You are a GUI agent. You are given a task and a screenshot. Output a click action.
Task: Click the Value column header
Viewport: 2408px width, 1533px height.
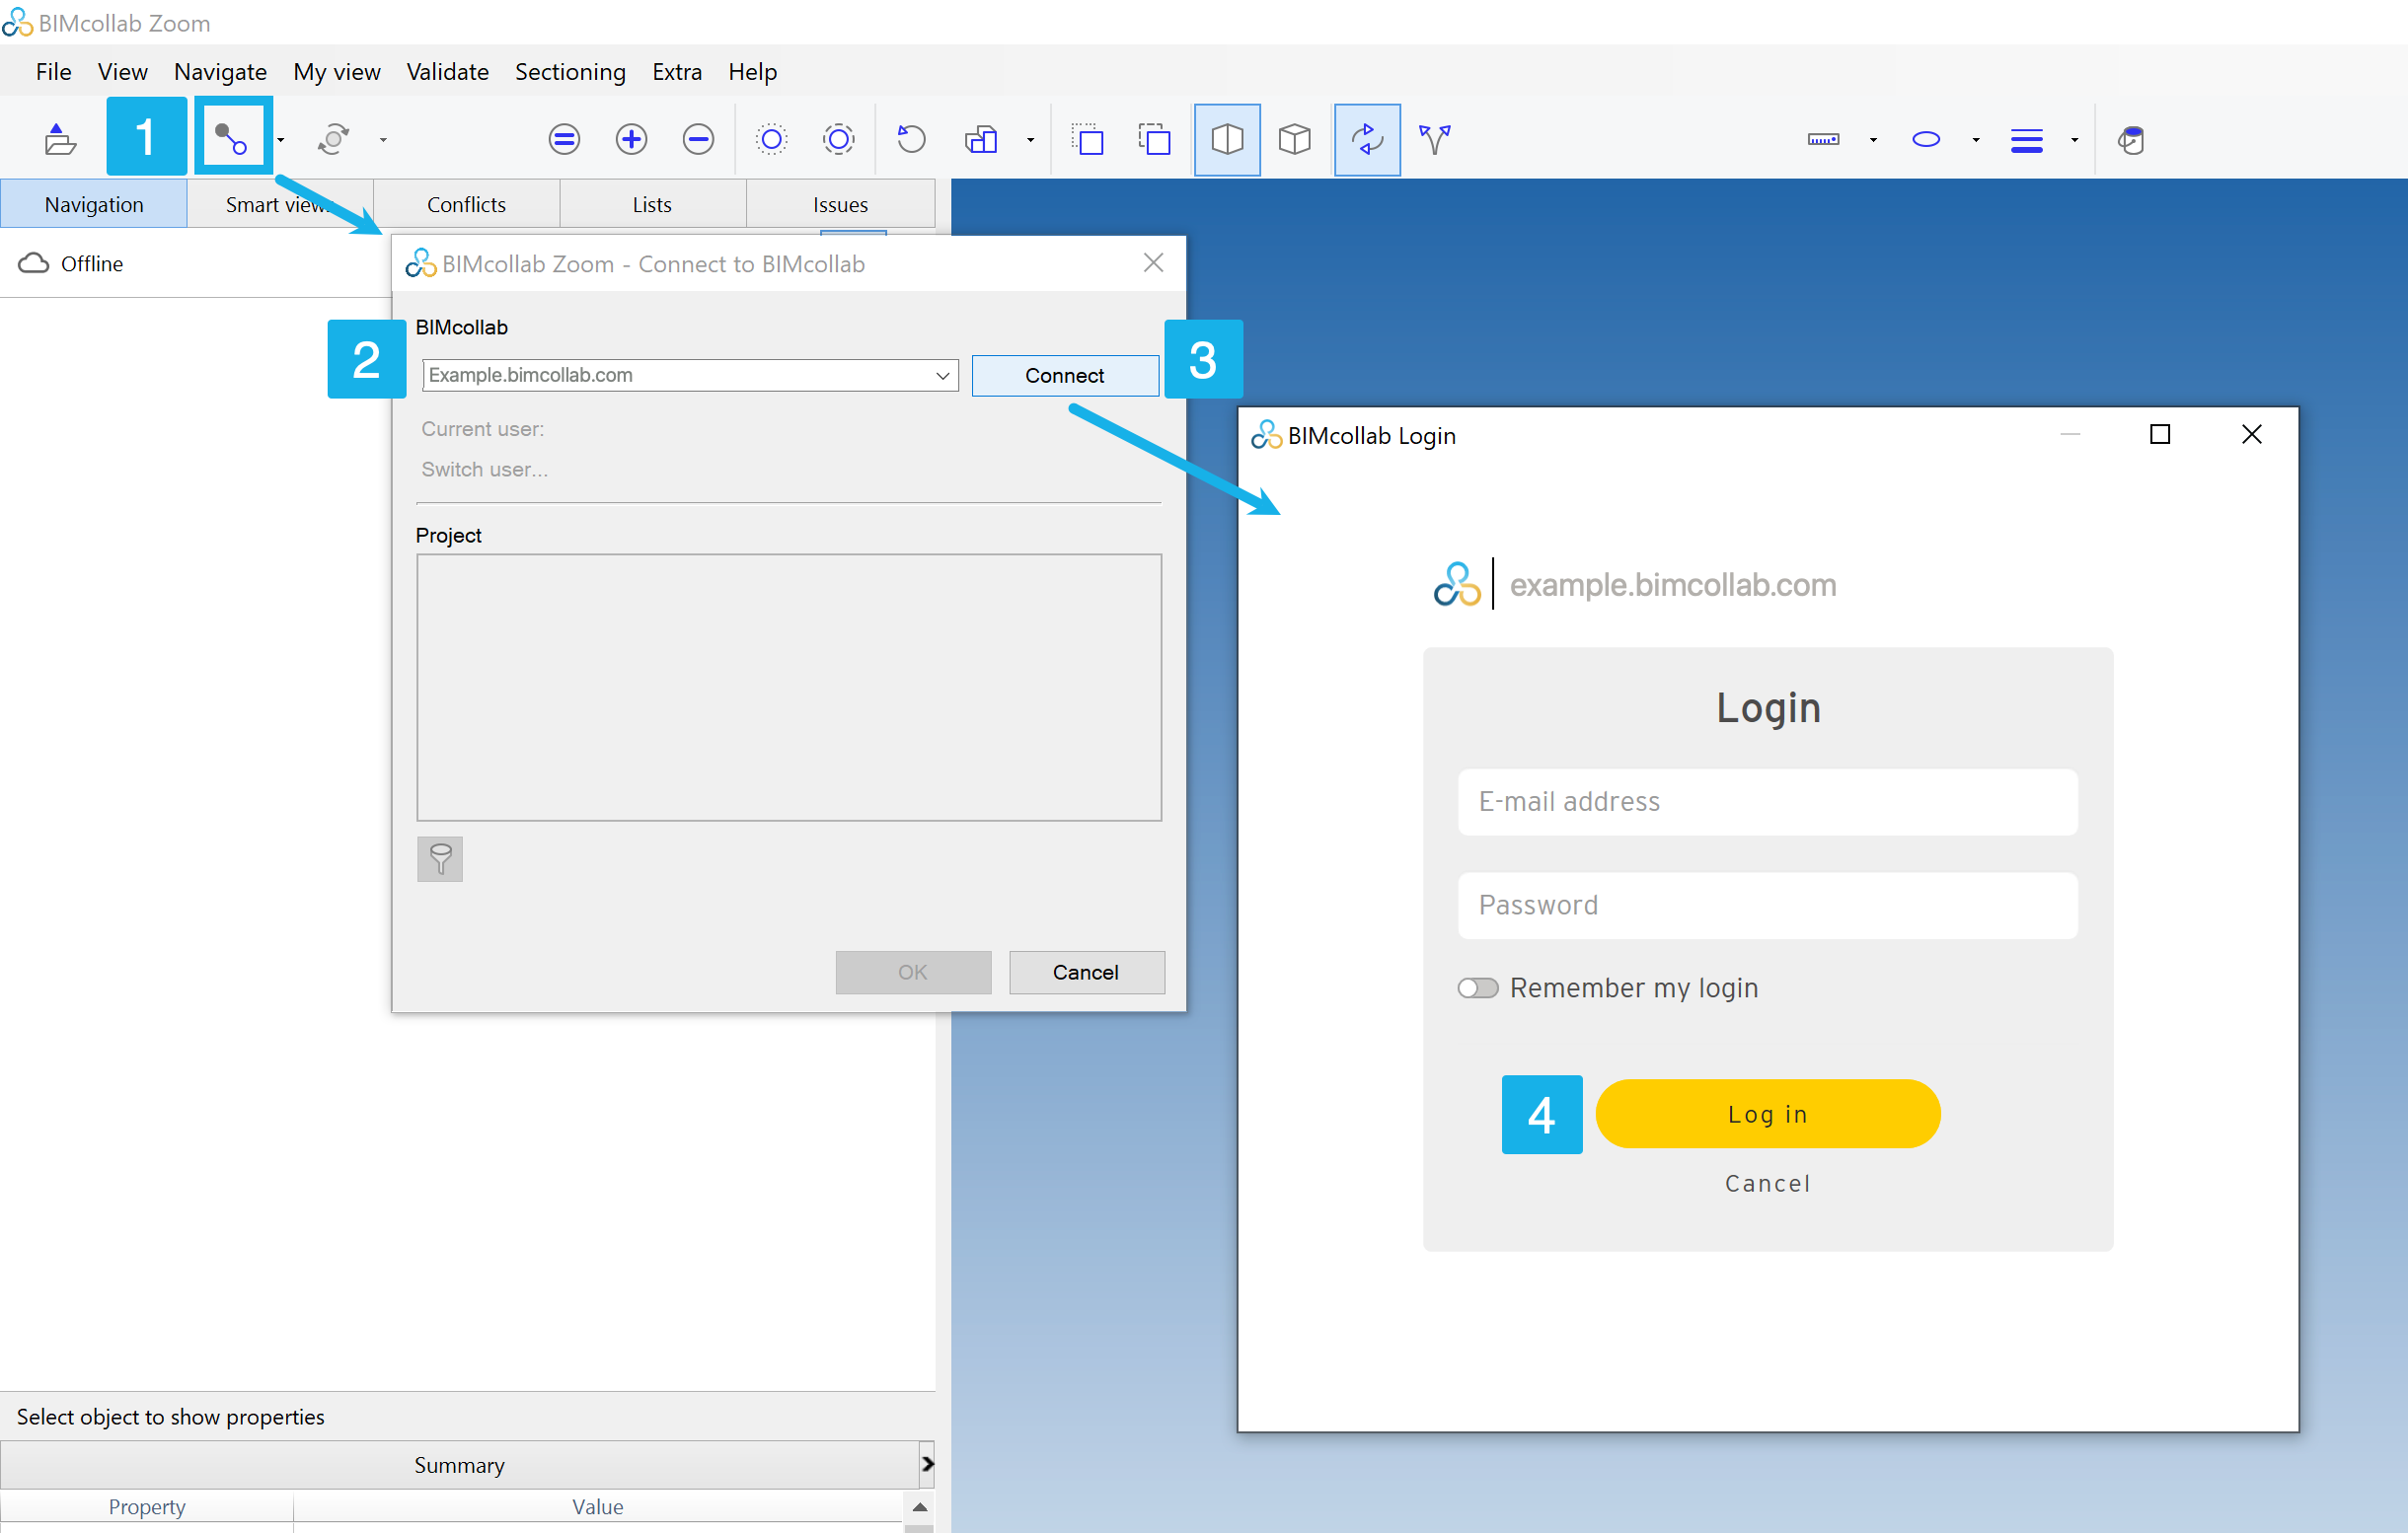pos(598,1506)
